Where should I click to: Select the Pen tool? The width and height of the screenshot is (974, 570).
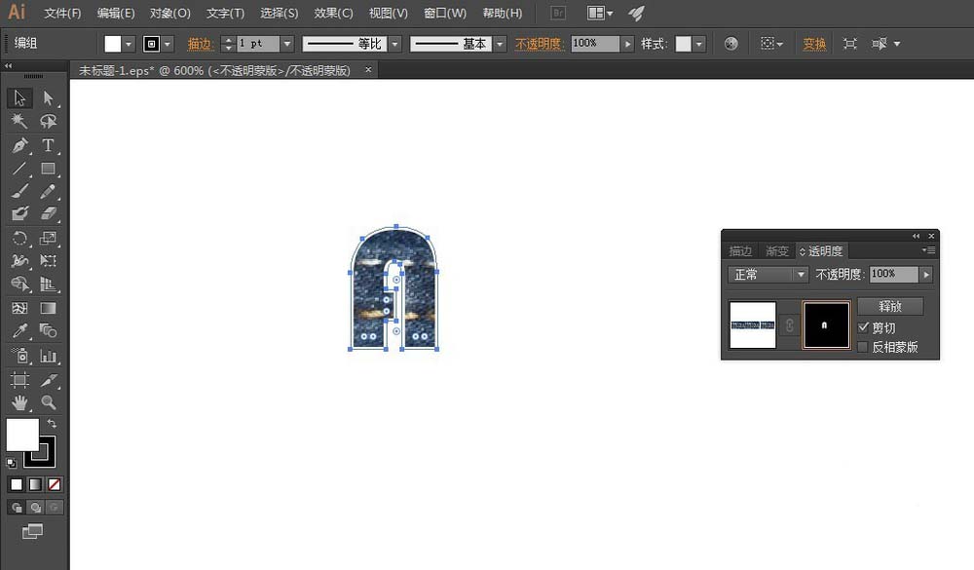19,145
